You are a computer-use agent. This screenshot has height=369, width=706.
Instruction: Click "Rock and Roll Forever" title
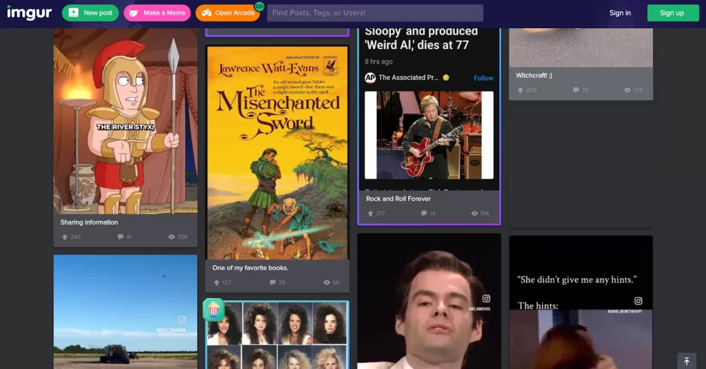398,199
